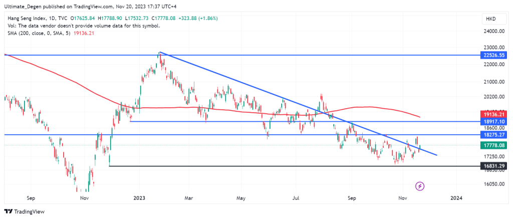Viewport: 513px width, 219px height.
Task: Click the 2024 label on the time axis
Action: coord(456,198)
